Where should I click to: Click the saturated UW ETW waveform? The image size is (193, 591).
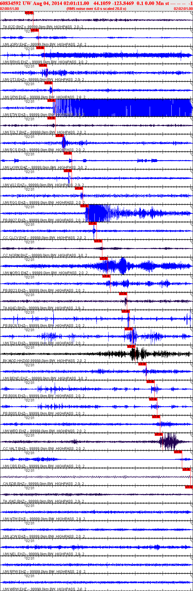pyautogui.click(x=123, y=108)
